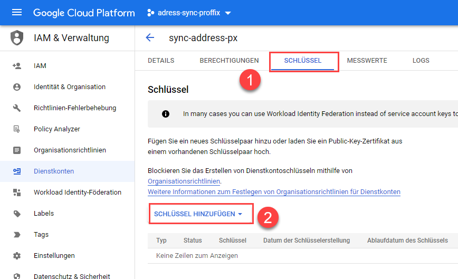The height and width of the screenshot is (279, 458).
Task: Click the Datum der Schlüsselerstellung column header
Action: (306, 240)
